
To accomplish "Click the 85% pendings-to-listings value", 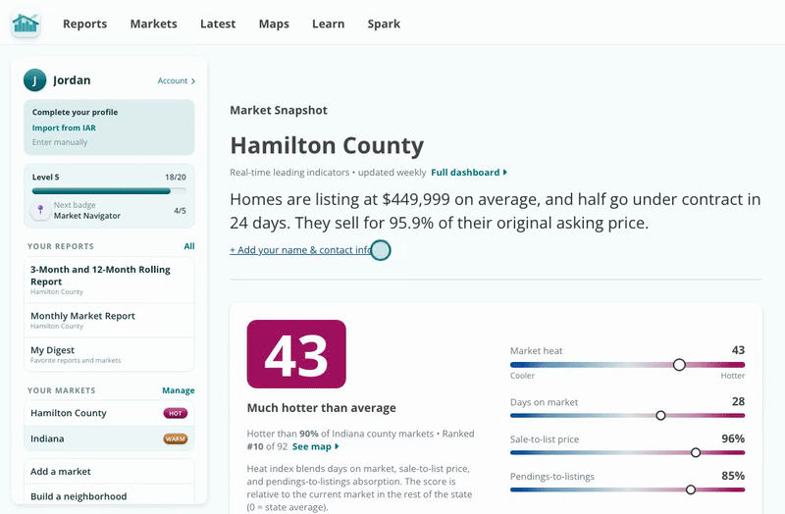I will pos(733,476).
